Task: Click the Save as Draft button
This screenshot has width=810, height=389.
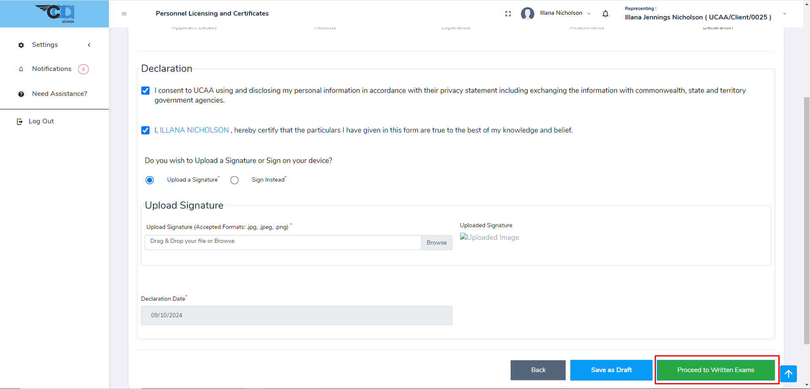Action: tap(611, 370)
